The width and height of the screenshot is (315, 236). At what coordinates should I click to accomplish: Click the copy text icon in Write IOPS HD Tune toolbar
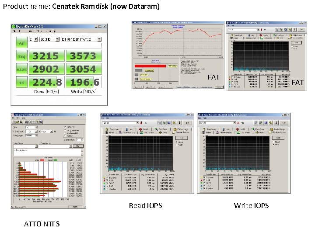256,123
